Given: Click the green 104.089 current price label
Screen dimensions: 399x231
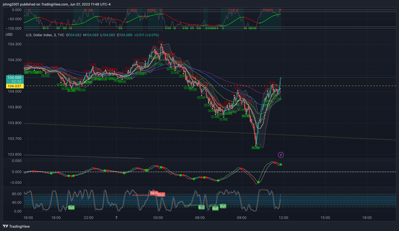Looking at the screenshot, I should [14, 78].
